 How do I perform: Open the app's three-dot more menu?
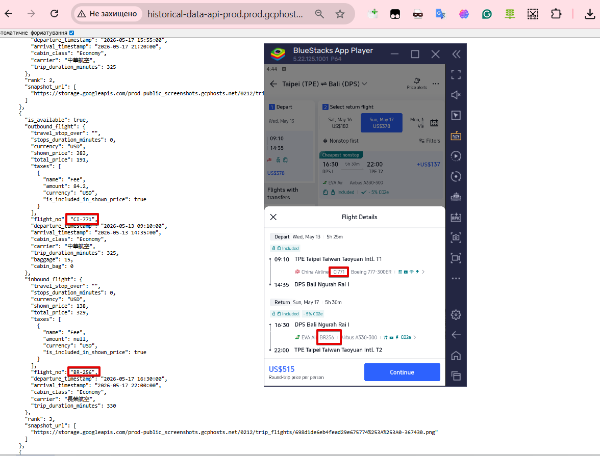[436, 84]
